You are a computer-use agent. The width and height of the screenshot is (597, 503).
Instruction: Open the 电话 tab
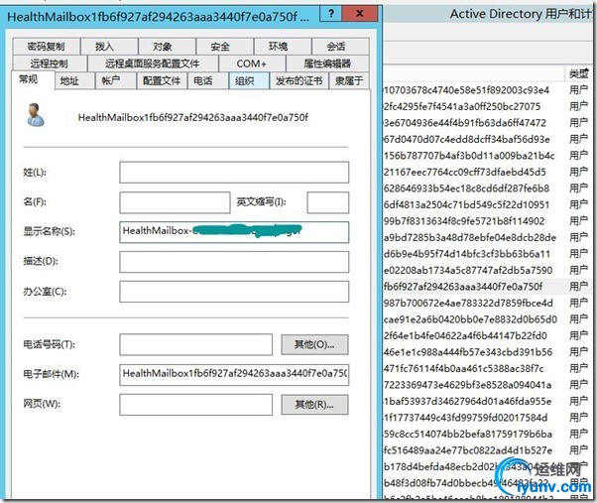pyautogui.click(x=208, y=80)
